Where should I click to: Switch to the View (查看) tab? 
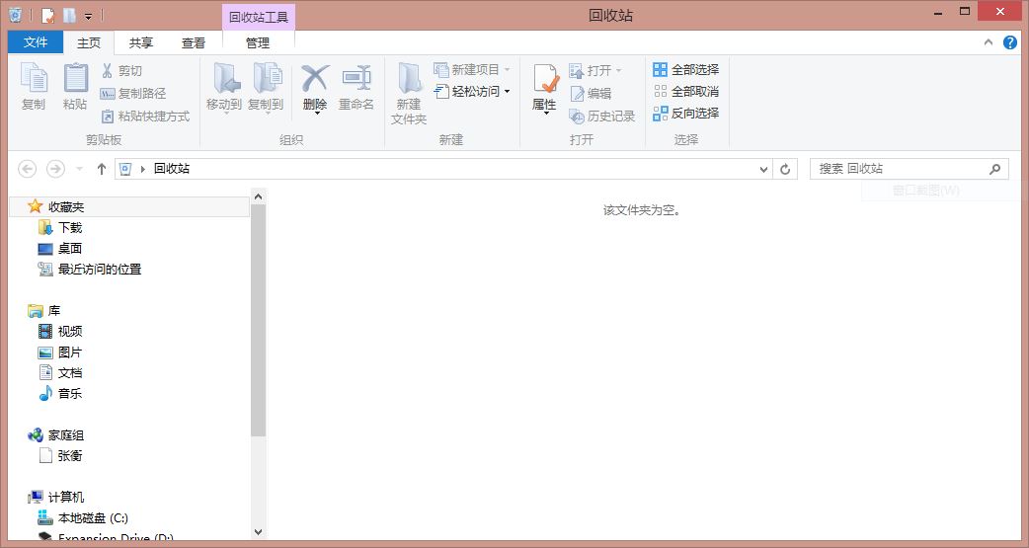[x=193, y=42]
